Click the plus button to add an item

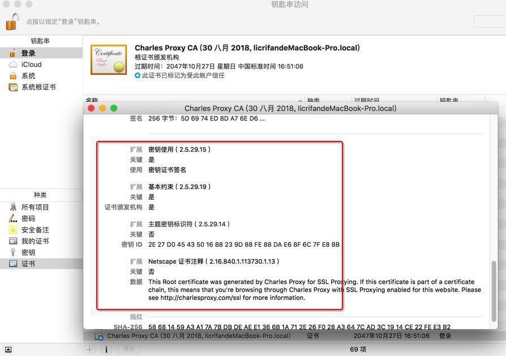(x=90, y=349)
